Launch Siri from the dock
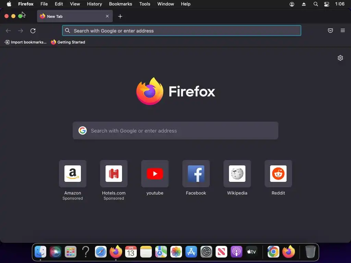 click(56, 252)
